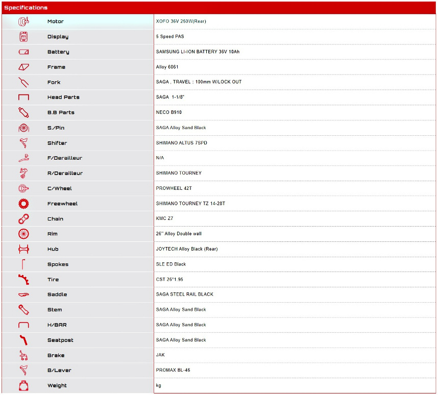Click the Frame icon
The height and width of the screenshot is (395, 438).
coord(24,67)
